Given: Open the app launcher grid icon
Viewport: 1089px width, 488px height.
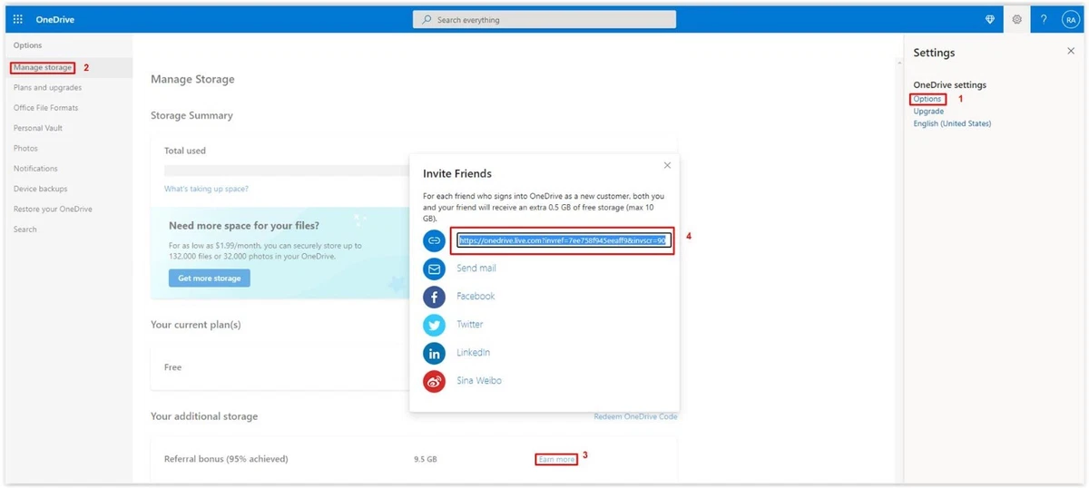Looking at the screenshot, I should (x=18, y=19).
